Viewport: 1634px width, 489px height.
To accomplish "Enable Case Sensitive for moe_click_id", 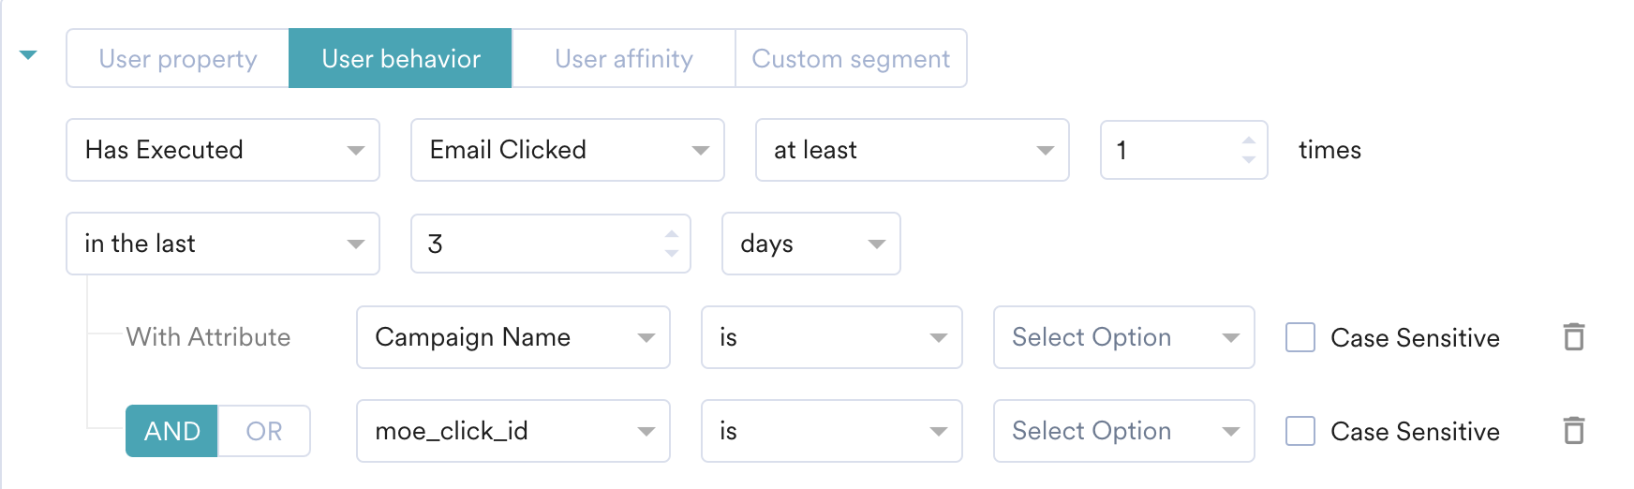I will point(1300,431).
